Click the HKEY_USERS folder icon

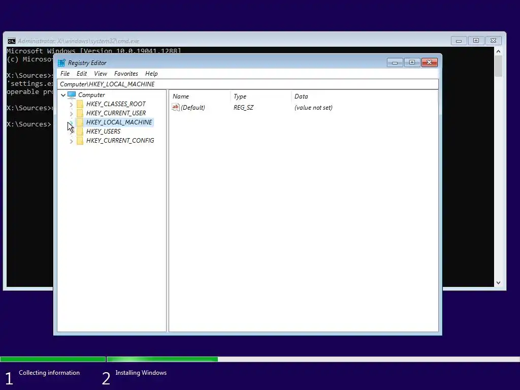80,132
